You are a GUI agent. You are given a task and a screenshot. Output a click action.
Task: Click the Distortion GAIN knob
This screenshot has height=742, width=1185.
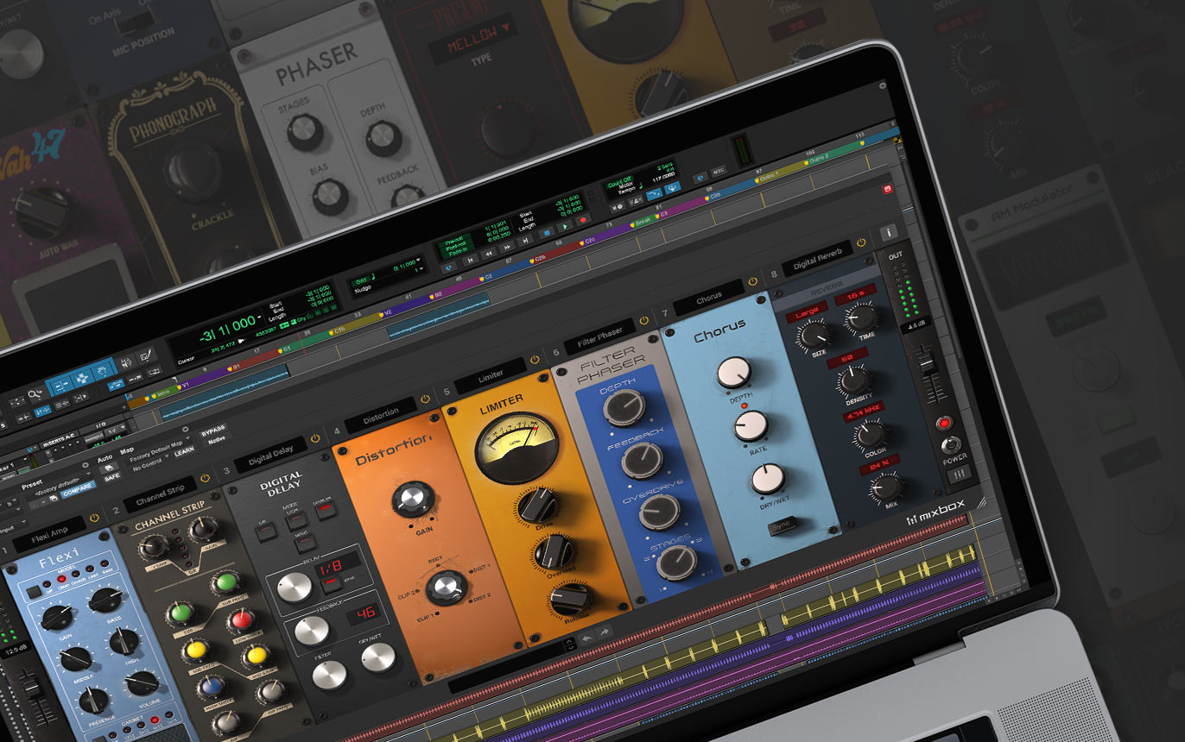coord(413,498)
